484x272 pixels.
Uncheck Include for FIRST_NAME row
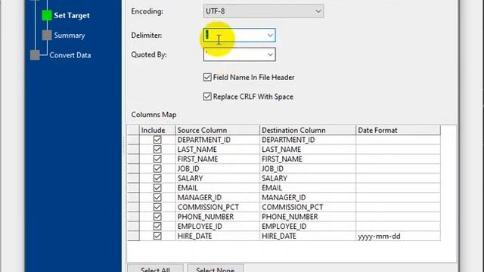[x=157, y=159]
